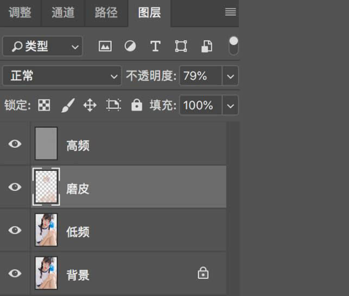This screenshot has height=296, width=349.
Task: Open the 类型 filter type dropdown
Action: (x=42, y=47)
